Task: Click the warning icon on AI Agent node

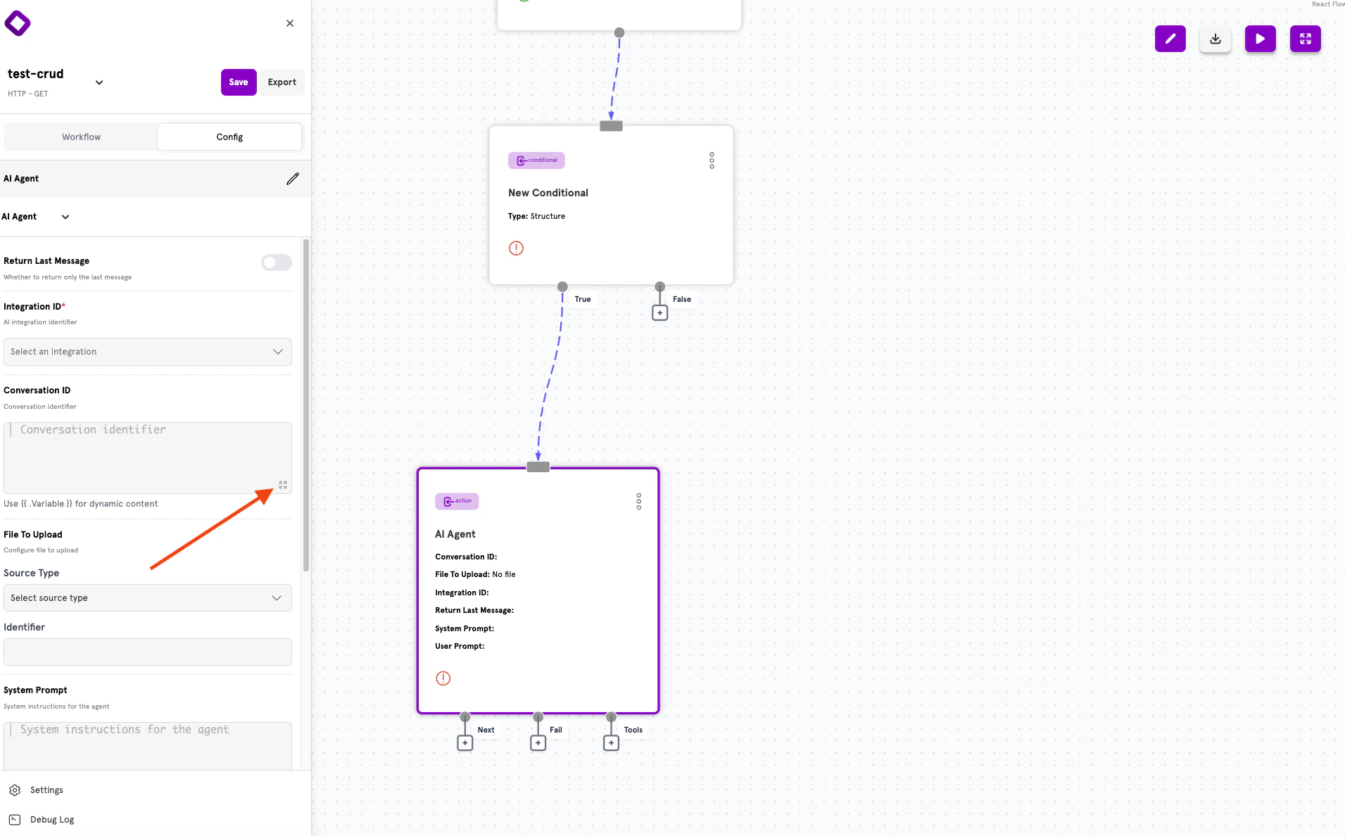Action: point(443,678)
